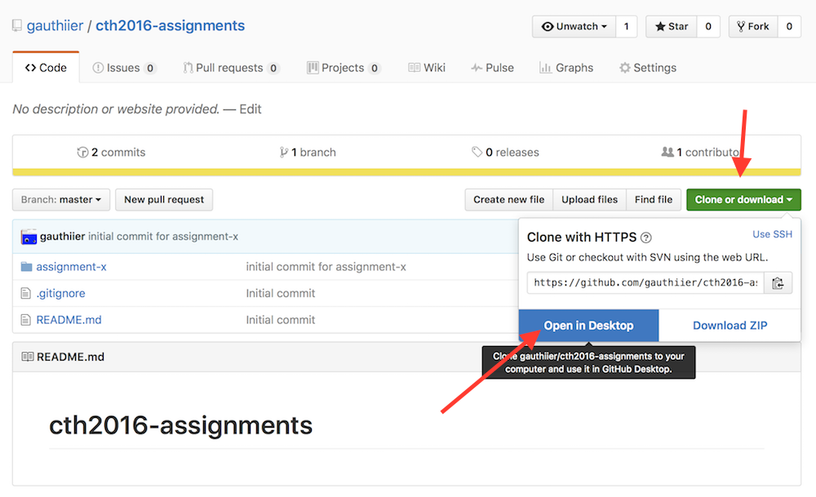Select the HTTPS clone URL text field

click(645, 283)
